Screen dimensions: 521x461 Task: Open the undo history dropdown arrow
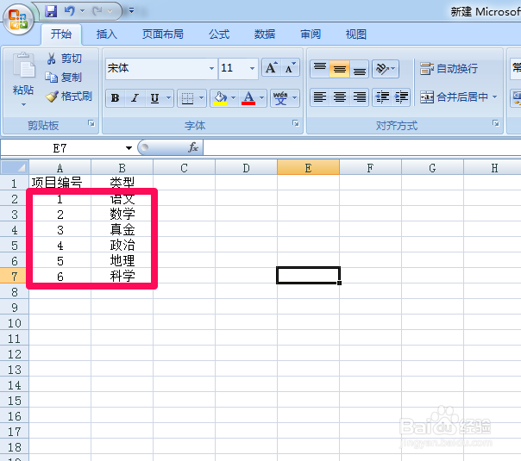[83, 11]
